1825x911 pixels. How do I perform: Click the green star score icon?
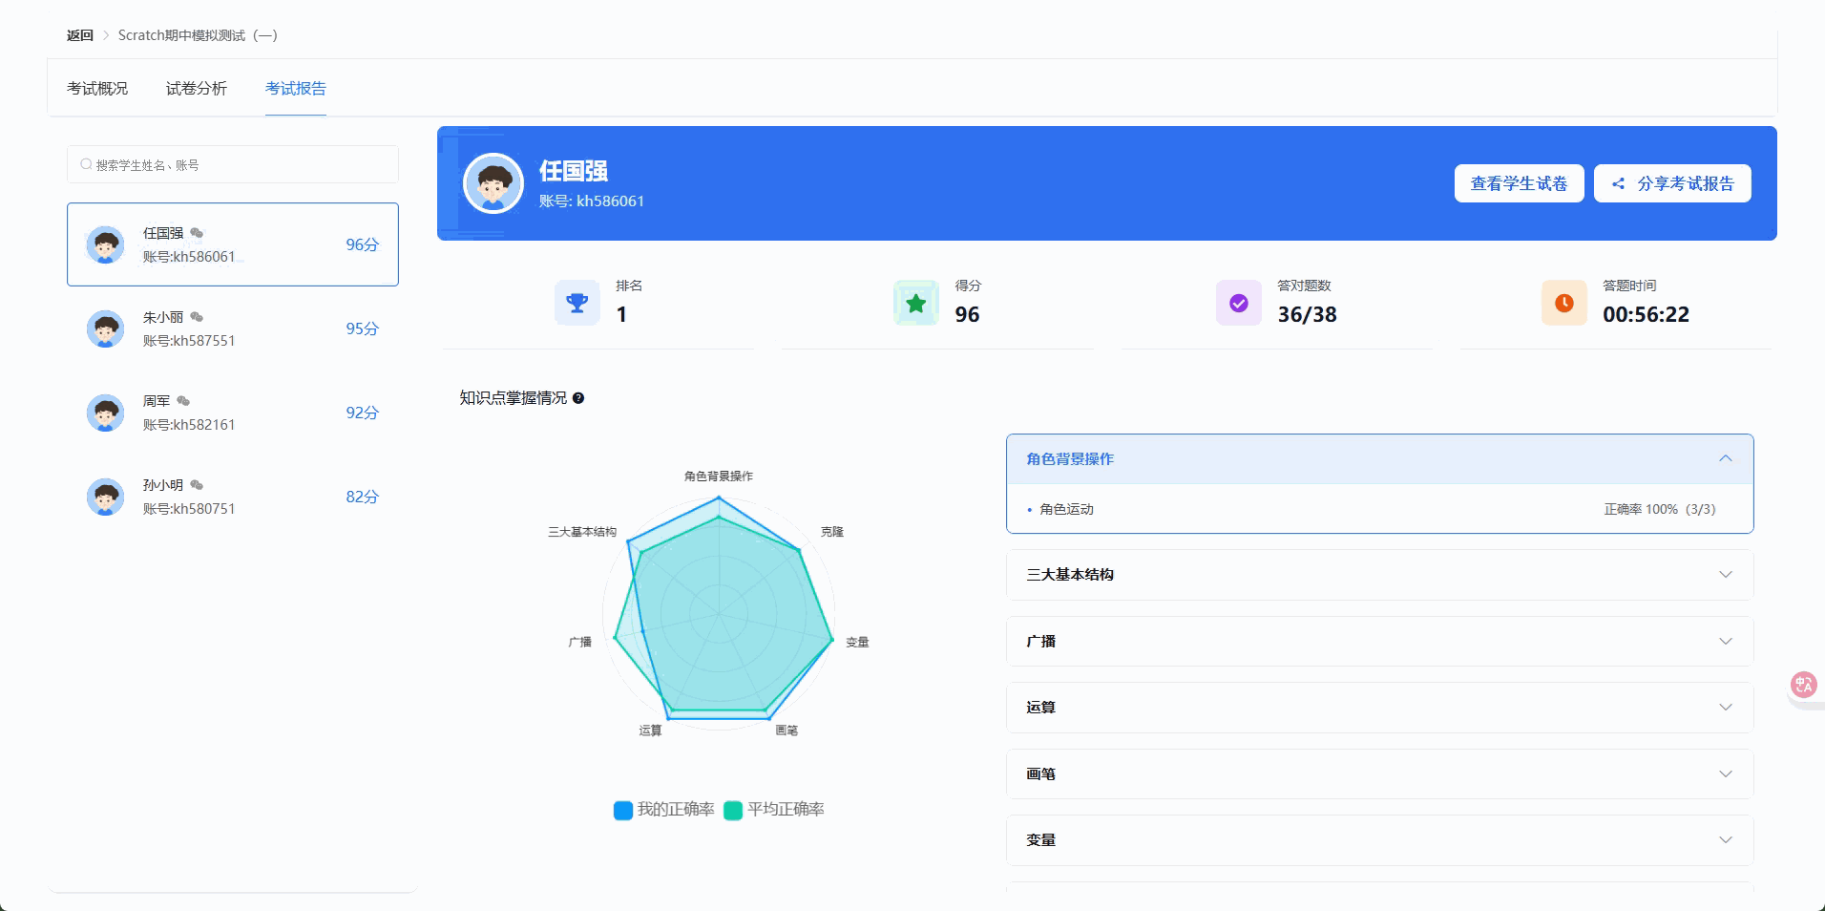(916, 303)
